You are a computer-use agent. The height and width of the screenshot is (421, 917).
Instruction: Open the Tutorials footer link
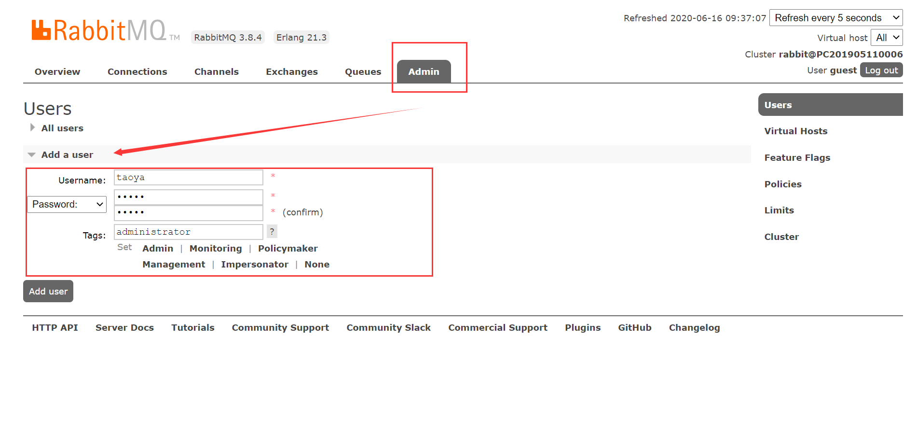click(193, 327)
